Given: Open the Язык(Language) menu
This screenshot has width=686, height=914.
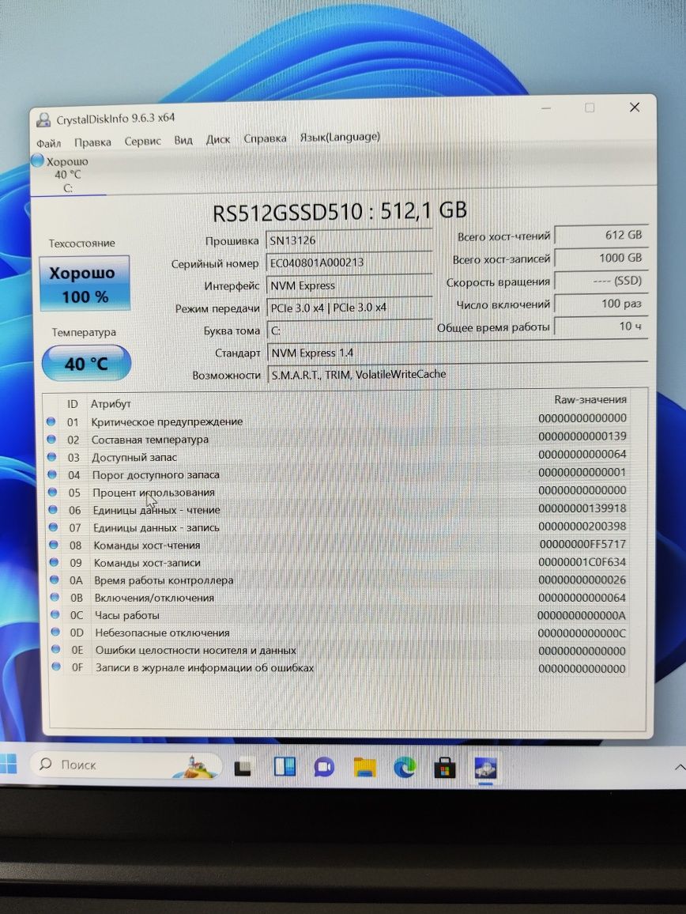Looking at the screenshot, I should 340,137.
